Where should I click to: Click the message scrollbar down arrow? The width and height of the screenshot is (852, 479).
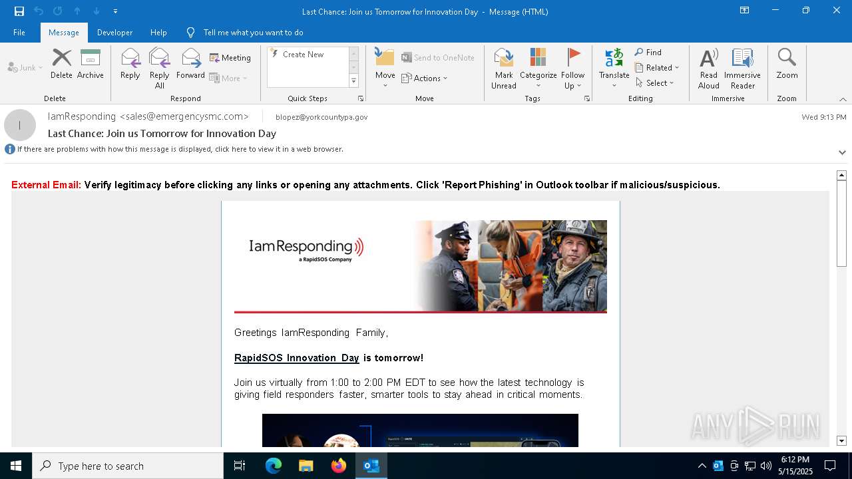[x=841, y=440]
